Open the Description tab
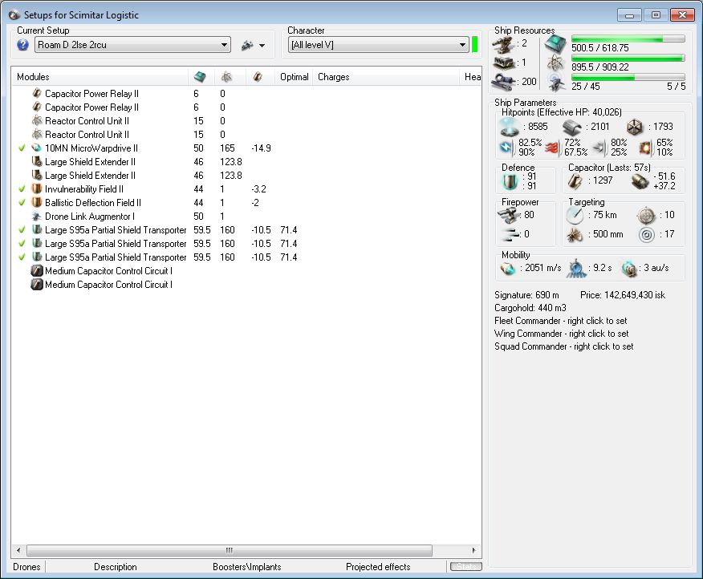Screen dimensions: 703x579 point(116,567)
